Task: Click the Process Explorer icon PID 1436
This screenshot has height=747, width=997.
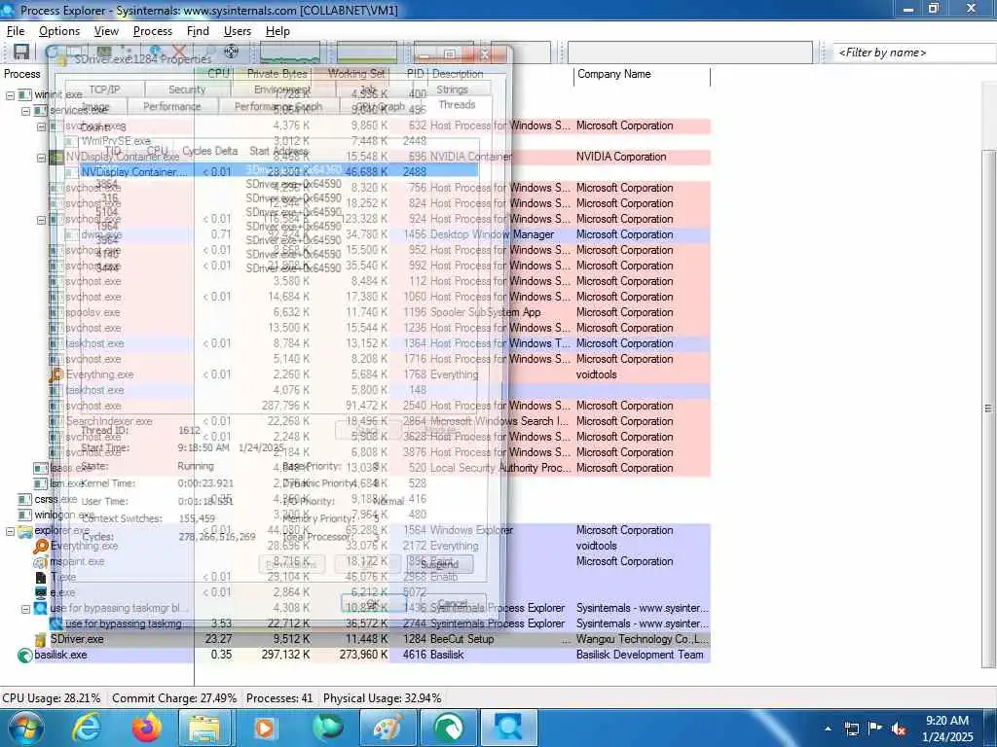Action: coord(41,608)
